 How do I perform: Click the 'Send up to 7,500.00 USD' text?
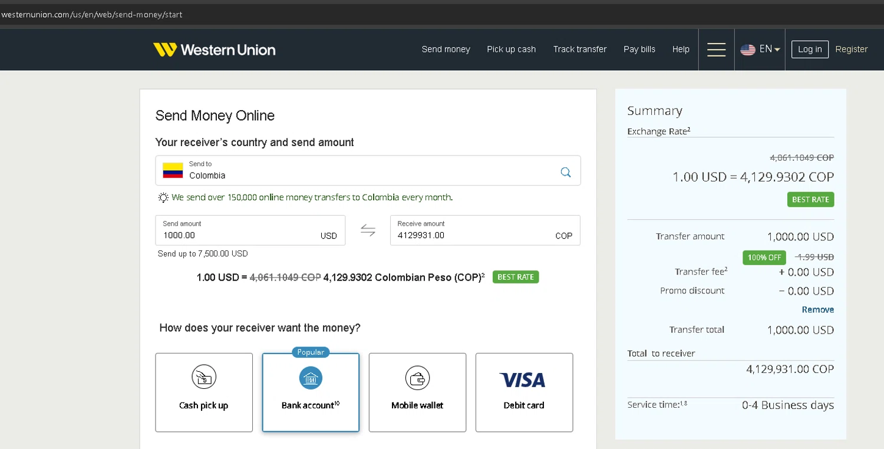click(x=203, y=253)
